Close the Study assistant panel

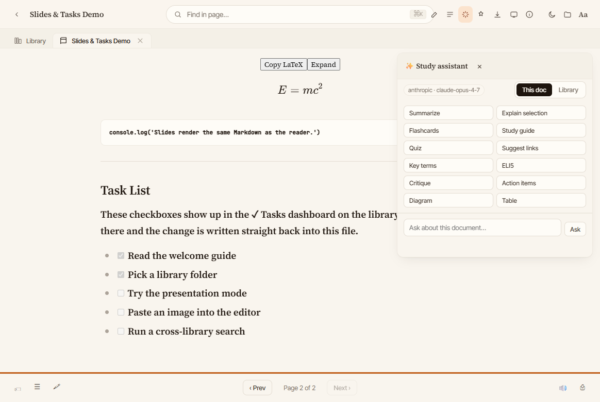click(479, 66)
